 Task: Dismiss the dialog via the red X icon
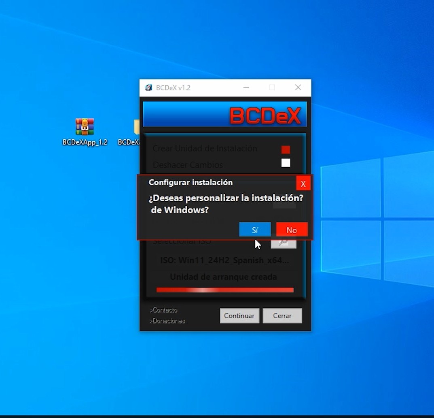303,183
